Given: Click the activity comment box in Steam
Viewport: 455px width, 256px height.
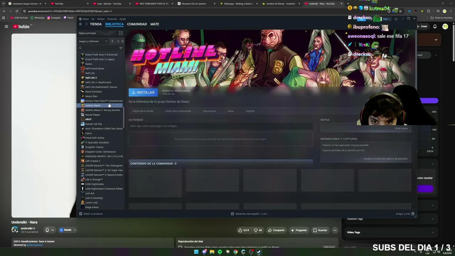Looking at the screenshot, I should [221, 126].
